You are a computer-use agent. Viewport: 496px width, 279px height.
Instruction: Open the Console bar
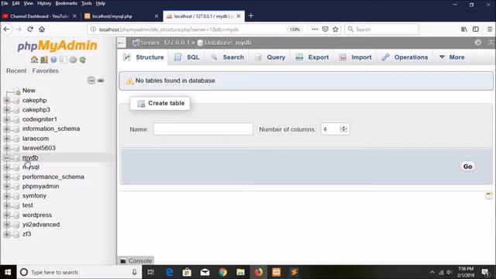pyautogui.click(x=136, y=260)
